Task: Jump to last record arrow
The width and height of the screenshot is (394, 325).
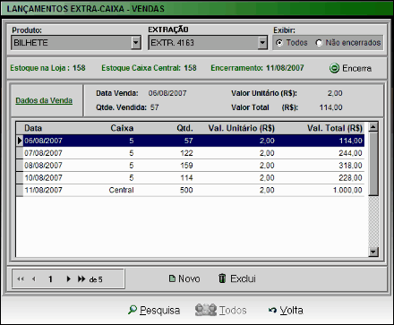Action: pyautogui.click(x=81, y=279)
